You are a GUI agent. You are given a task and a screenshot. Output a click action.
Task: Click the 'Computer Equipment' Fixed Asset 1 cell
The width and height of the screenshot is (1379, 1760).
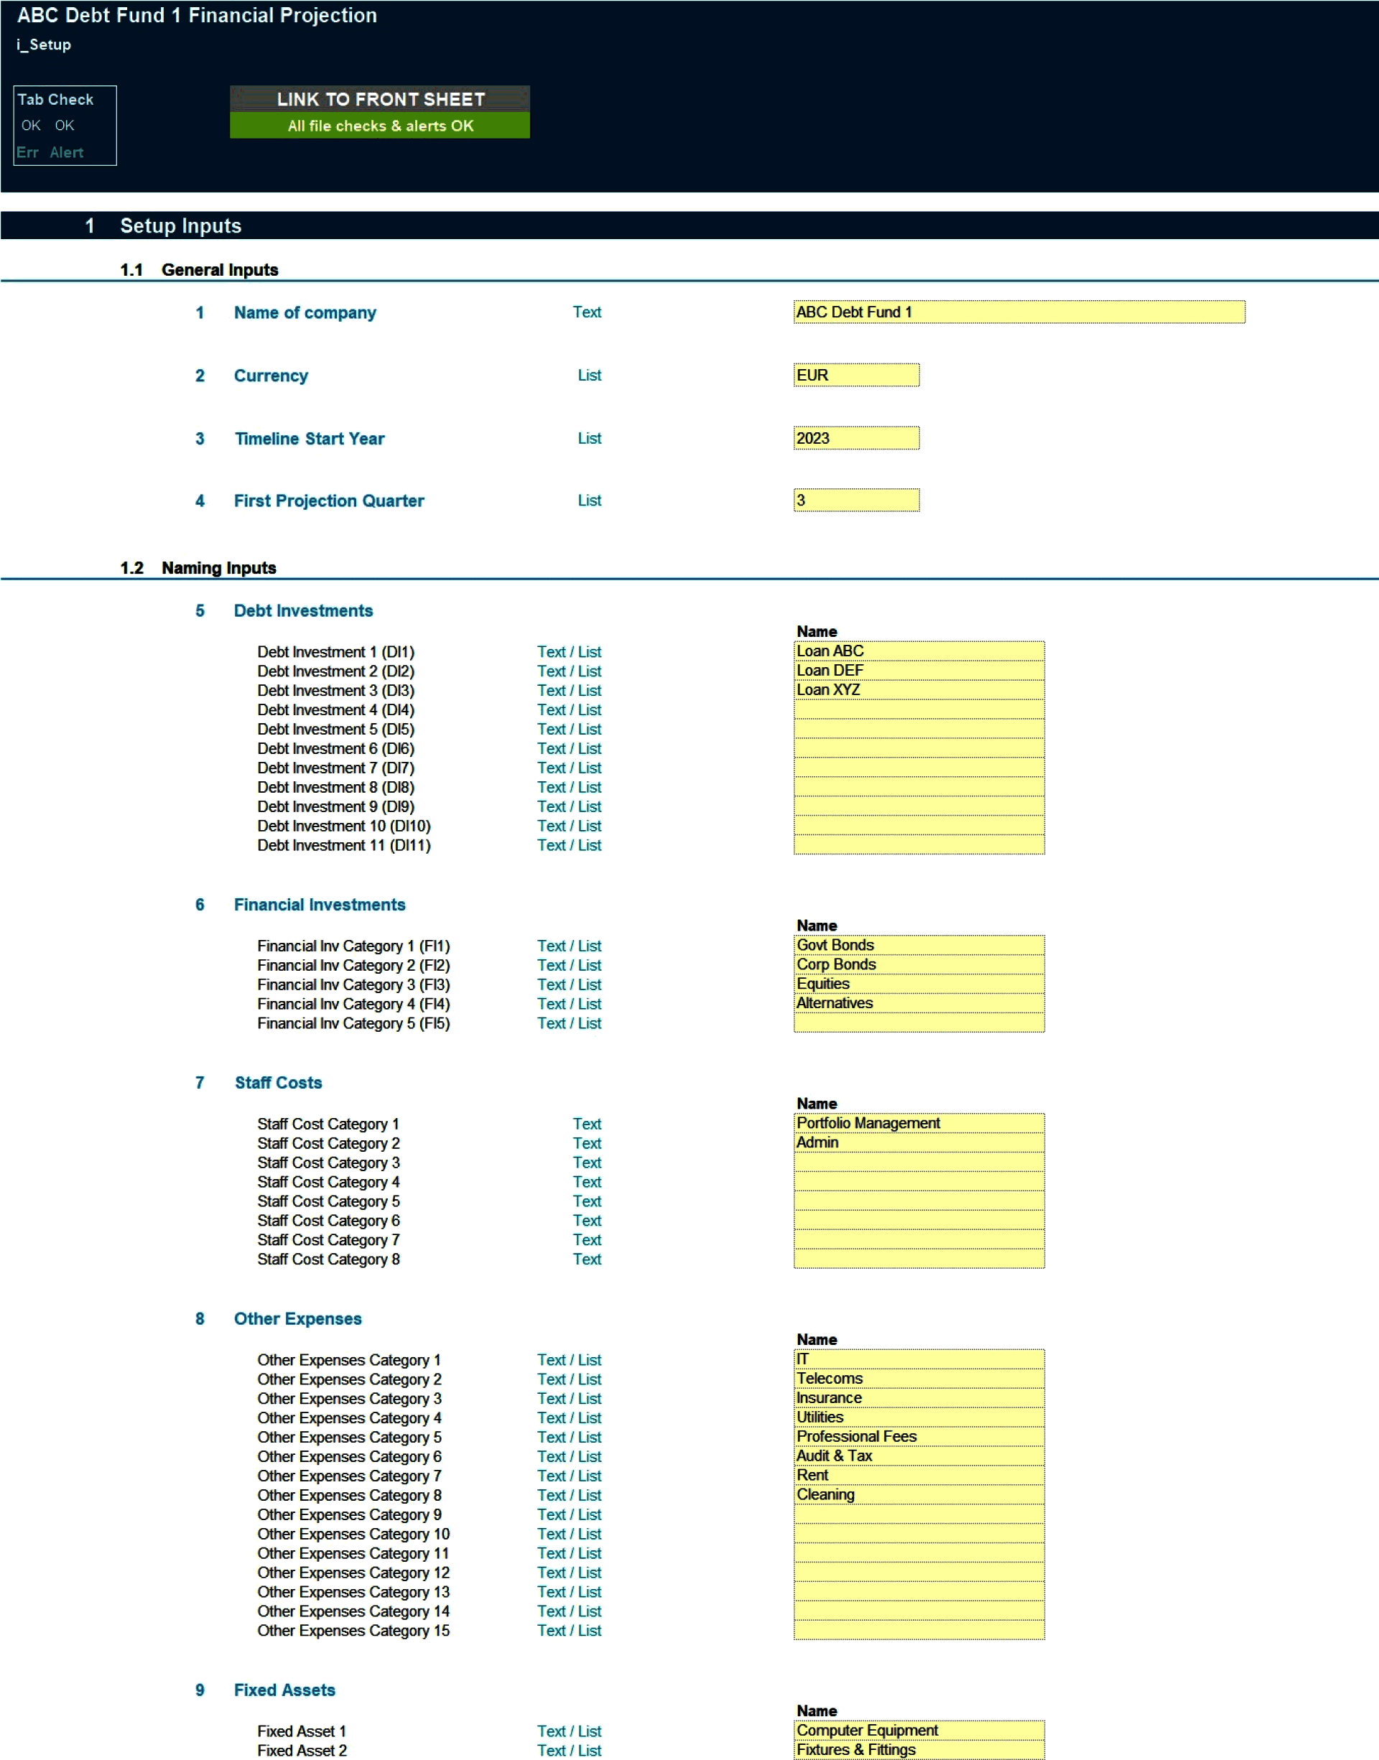[918, 1730]
